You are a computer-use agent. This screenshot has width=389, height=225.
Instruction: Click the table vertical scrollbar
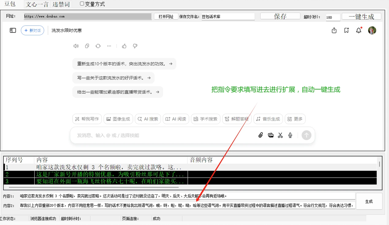coord(379,164)
